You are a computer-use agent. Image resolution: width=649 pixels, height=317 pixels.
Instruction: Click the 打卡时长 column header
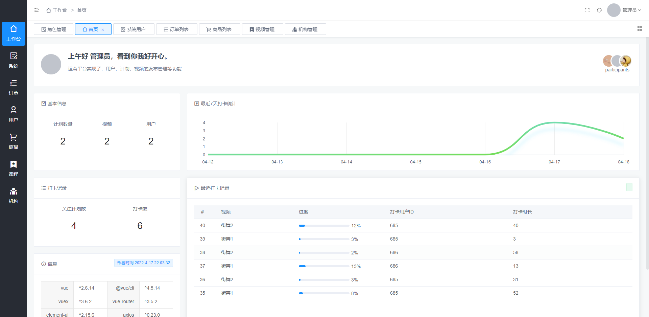point(522,212)
